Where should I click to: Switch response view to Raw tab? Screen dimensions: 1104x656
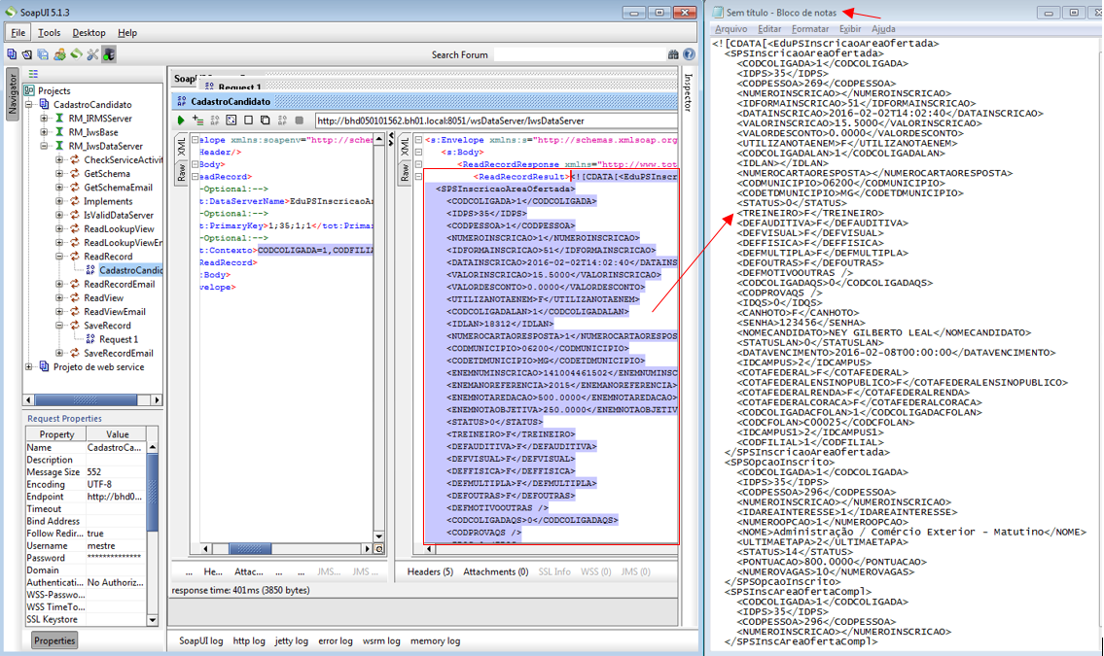click(x=404, y=172)
